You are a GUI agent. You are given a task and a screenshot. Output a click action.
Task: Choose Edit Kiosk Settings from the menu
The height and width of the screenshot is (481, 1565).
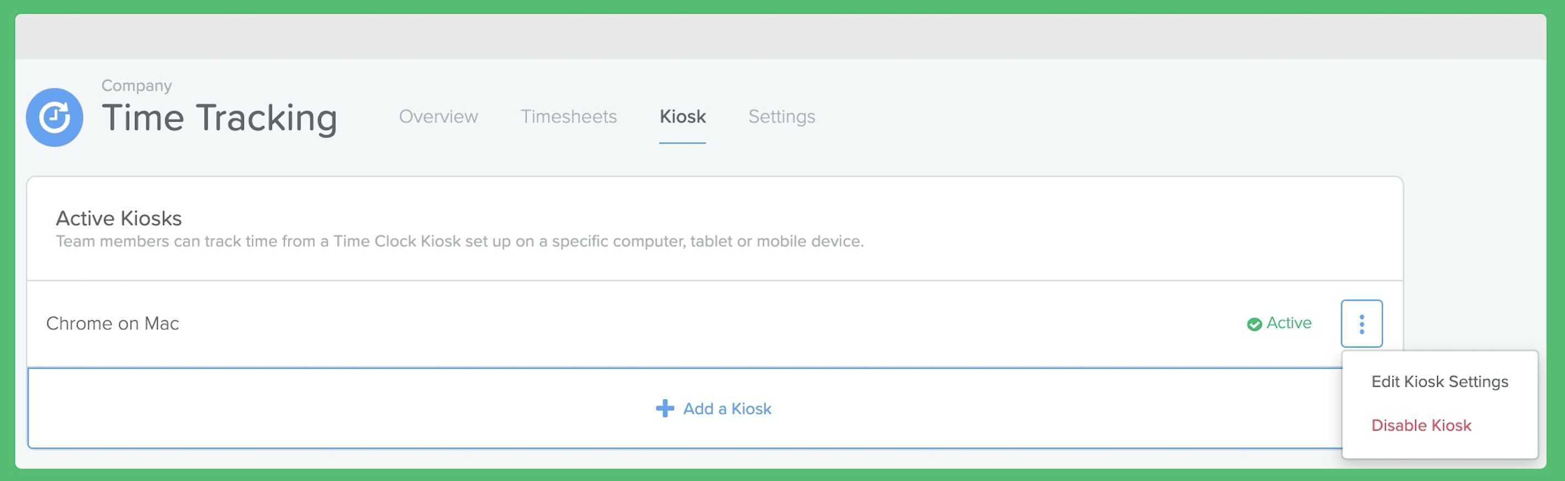[x=1440, y=381]
